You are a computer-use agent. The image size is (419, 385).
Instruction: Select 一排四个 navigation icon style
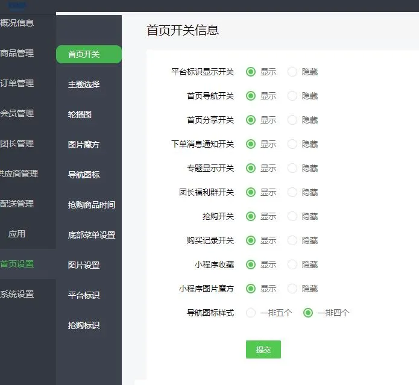coord(308,313)
